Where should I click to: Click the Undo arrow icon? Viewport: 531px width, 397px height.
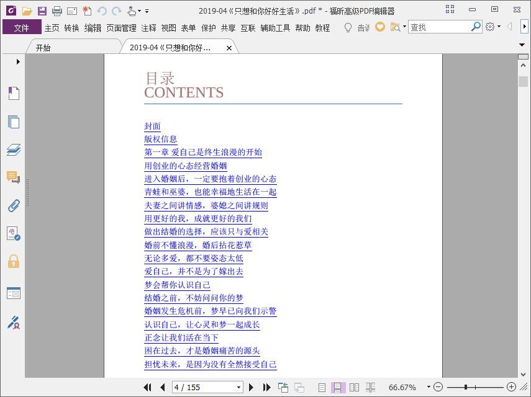[x=102, y=11]
